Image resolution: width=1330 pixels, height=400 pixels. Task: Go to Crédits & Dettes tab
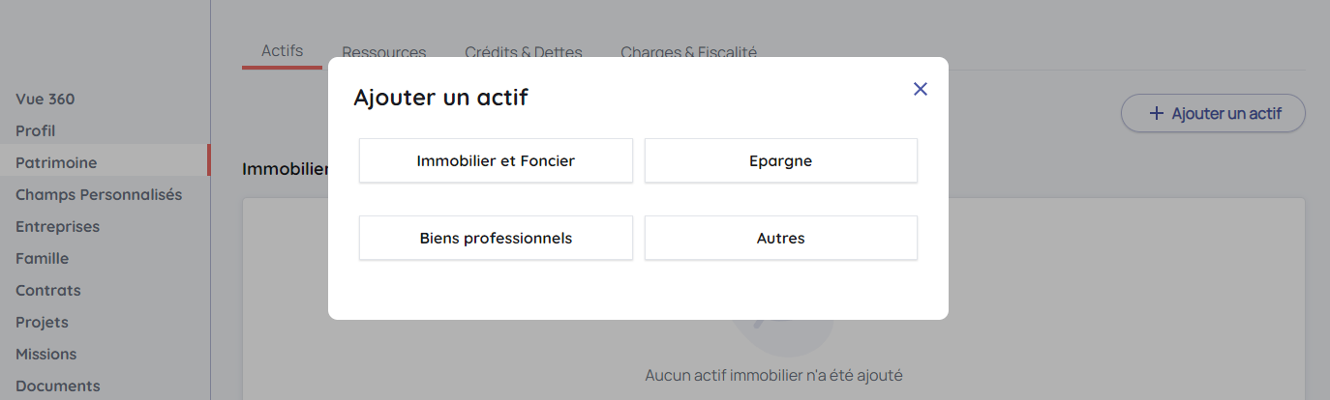pyautogui.click(x=523, y=52)
